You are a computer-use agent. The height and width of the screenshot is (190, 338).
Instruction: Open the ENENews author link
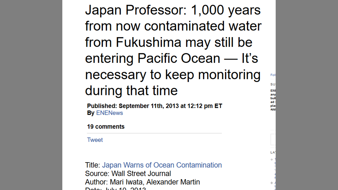tap(109, 113)
